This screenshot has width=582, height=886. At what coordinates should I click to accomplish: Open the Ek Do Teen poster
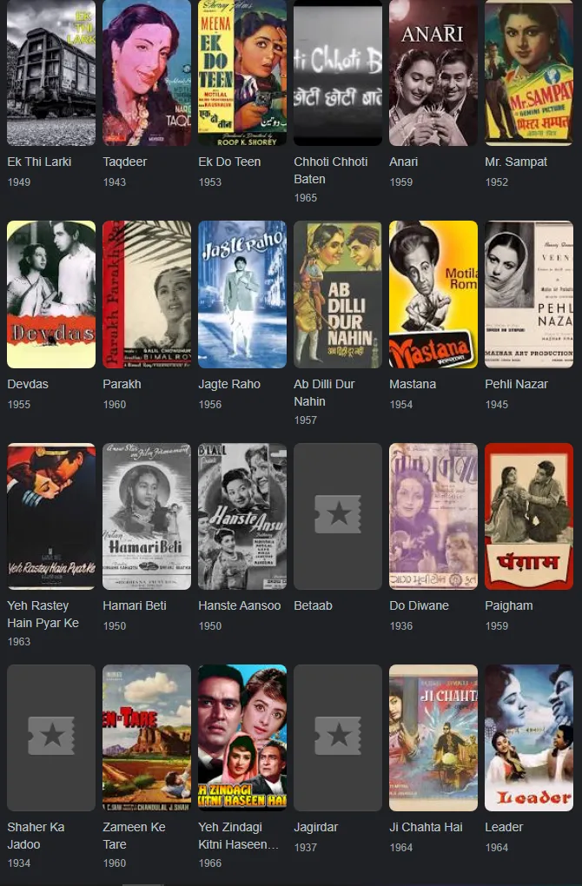(242, 72)
